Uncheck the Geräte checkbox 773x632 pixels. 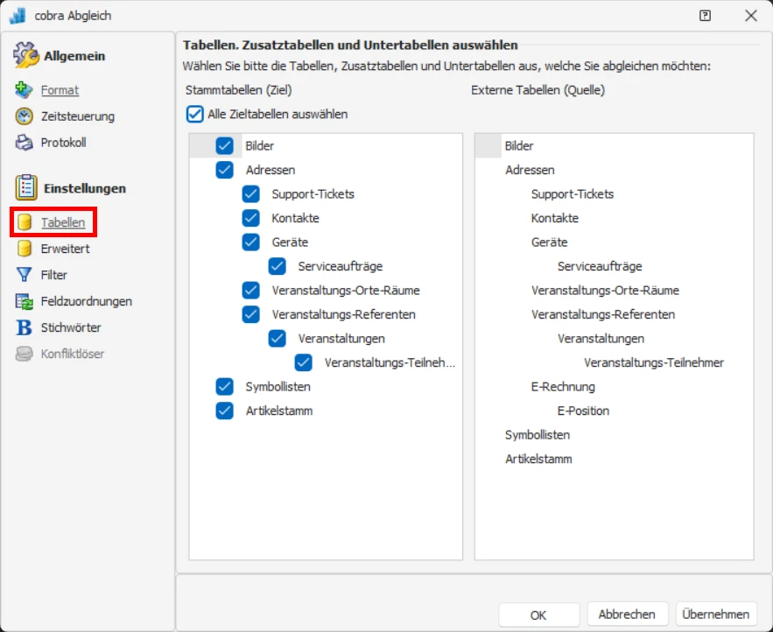pyautogui.click(x=250, y=242)
